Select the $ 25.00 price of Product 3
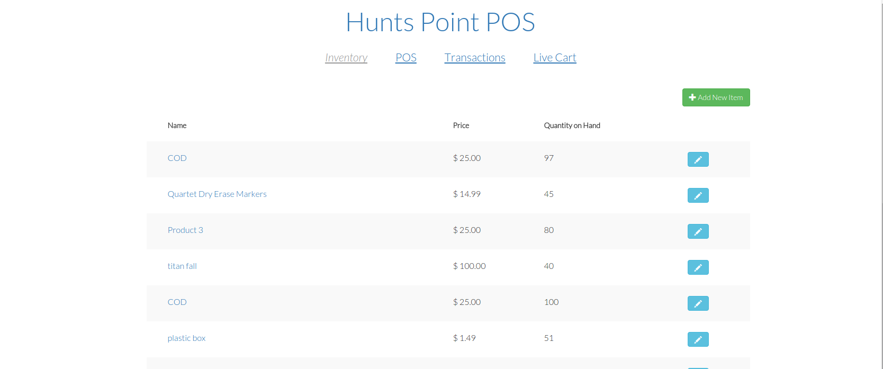 coord(467,230)
